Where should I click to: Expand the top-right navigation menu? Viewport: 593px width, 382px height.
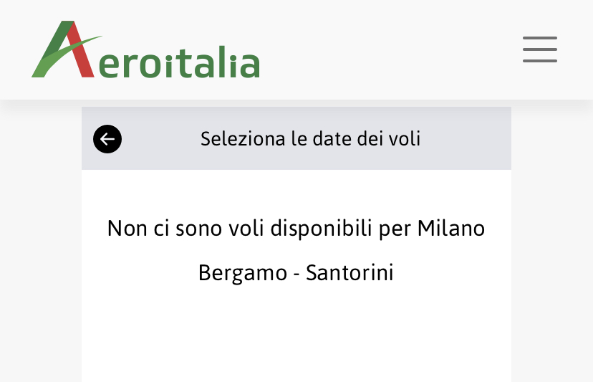539,49
